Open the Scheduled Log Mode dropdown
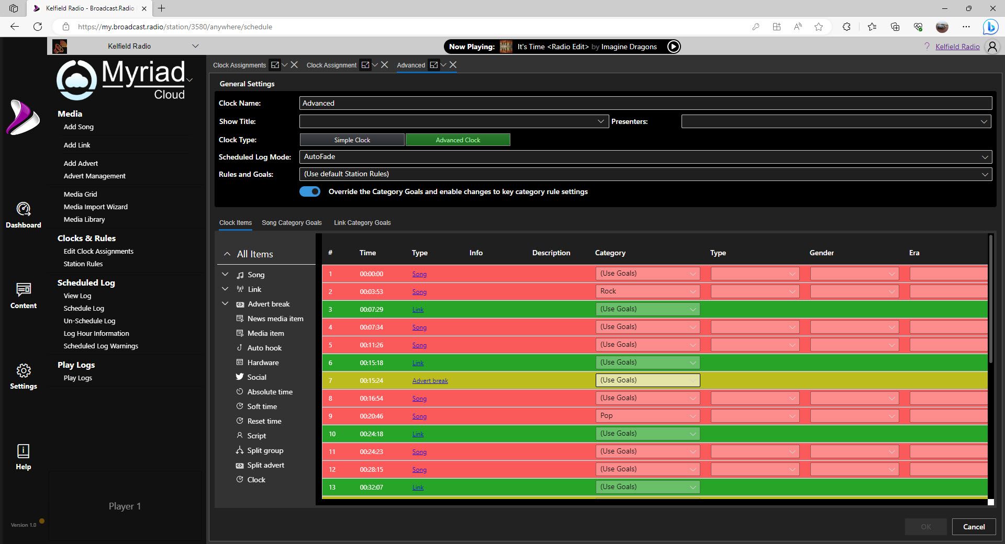The height and width of the screenshot is (544, 1005). [x=645, y=157]
